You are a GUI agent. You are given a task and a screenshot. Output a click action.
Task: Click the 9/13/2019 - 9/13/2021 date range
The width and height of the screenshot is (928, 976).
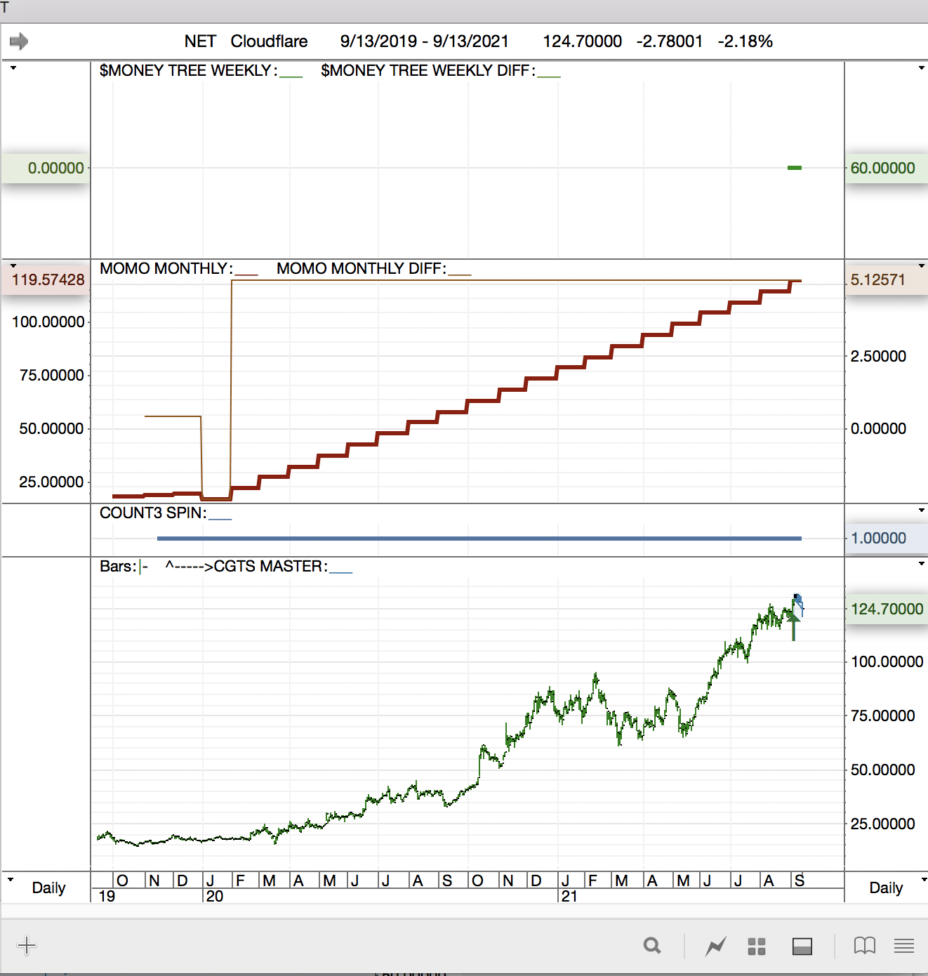(x=424, y=41)
